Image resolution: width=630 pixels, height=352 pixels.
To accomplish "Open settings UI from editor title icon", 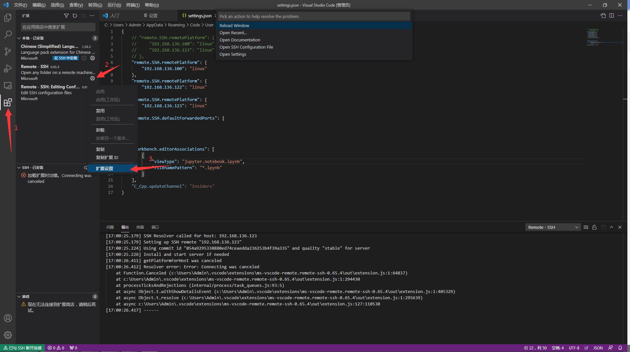I will (603, 16).
